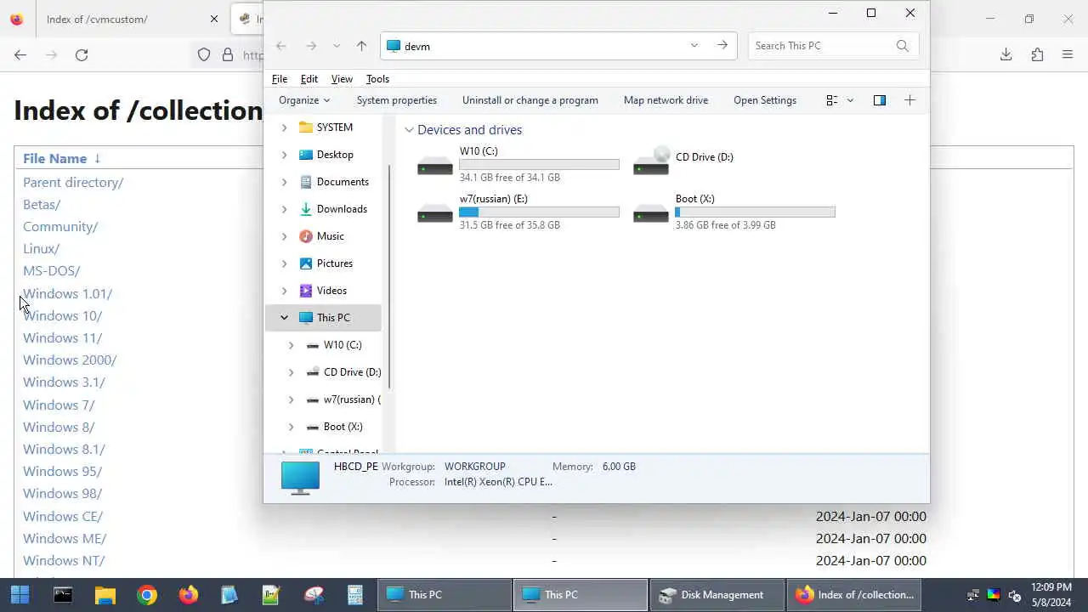Expand the Documents tree node
The width and height of the screenshot is (1088, 612).
[284, 182]
